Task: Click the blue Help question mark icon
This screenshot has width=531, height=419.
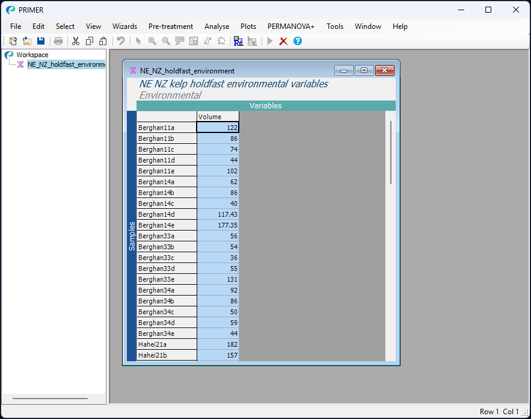Action: [x=297, y=41]
